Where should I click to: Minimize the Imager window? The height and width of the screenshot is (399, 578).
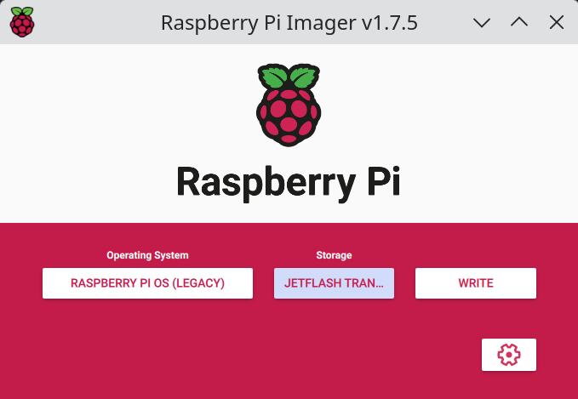[482, 22]
